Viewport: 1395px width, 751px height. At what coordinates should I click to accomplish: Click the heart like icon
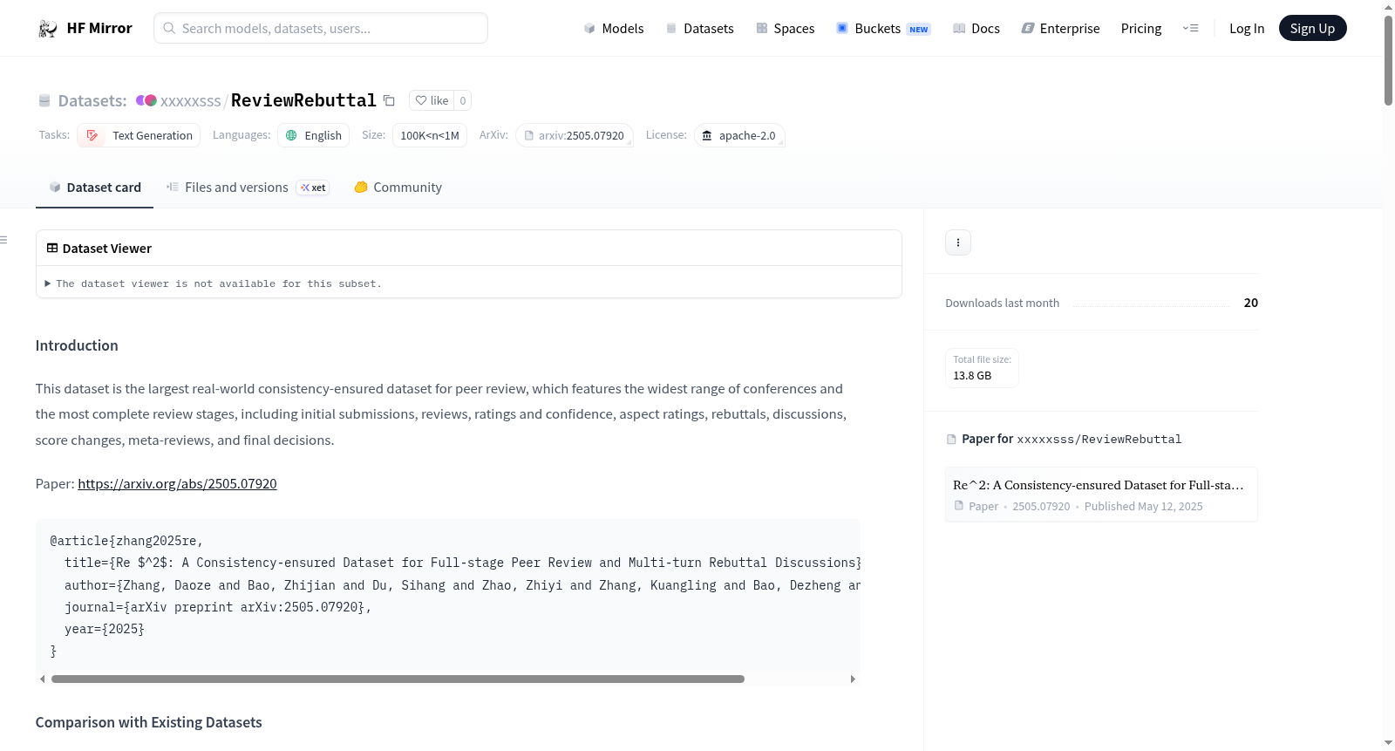[421, 101]
